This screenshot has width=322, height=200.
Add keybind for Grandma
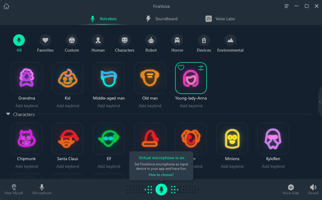(27, 106)
